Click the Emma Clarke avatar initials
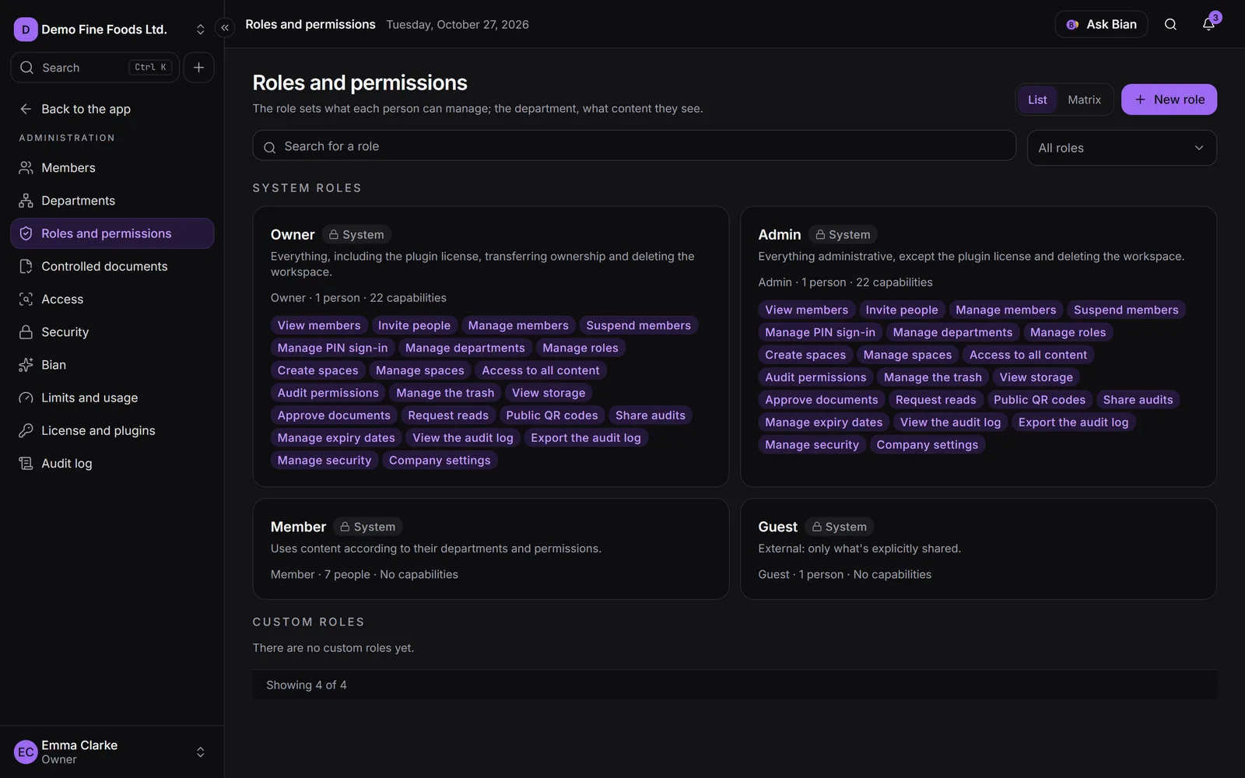The width and height of the screenshot is (1245, 778). click(x=26, y=752)
